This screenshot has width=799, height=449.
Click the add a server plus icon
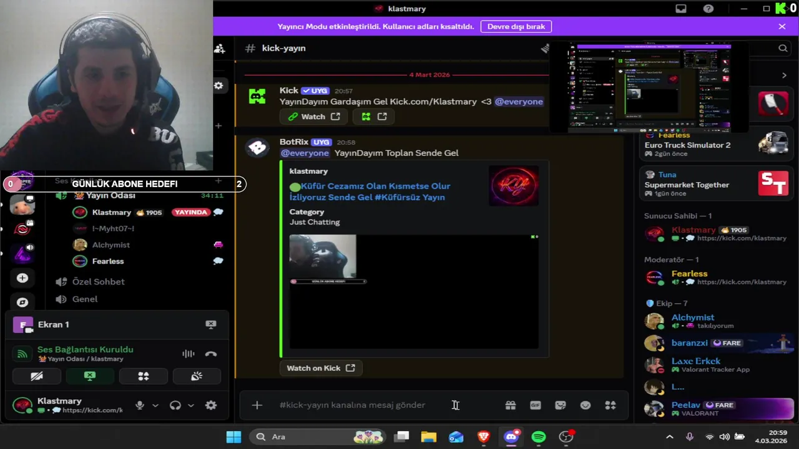[x=22, y=278]
